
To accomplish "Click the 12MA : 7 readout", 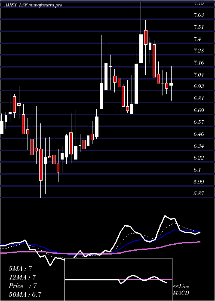I will [22, 277].
